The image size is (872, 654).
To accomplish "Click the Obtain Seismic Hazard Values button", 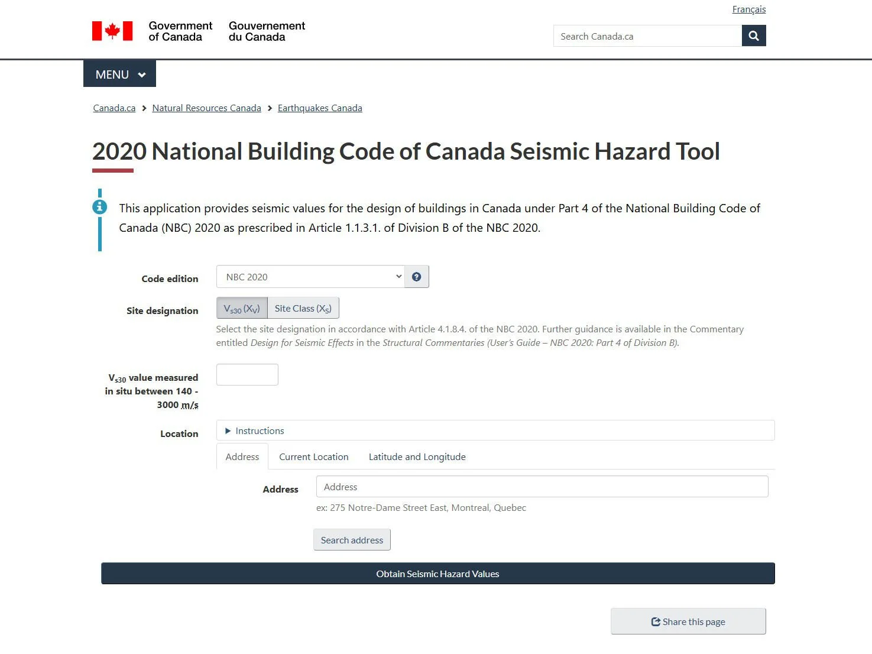I will (438, 574).
